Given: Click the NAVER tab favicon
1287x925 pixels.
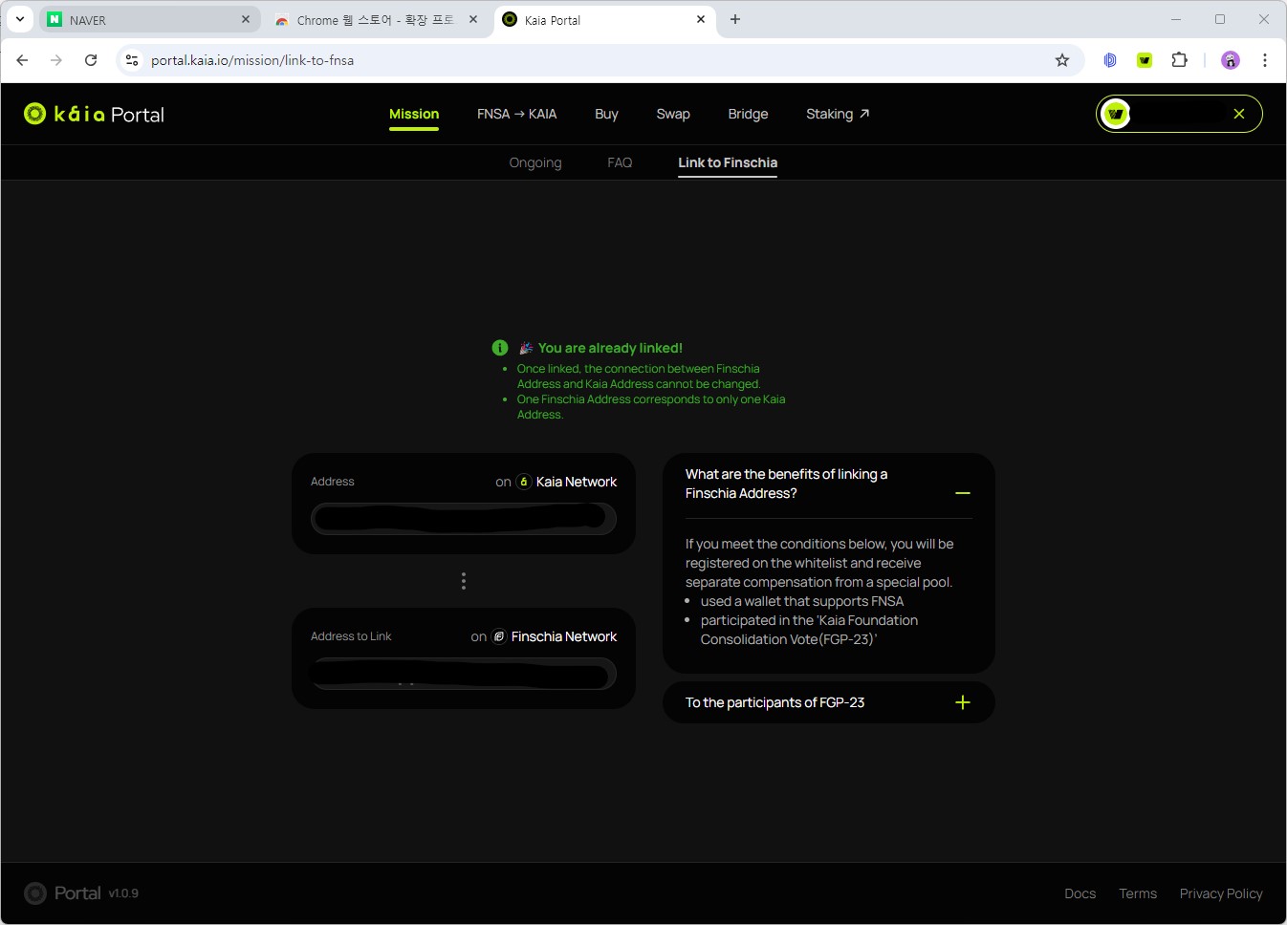Looking at the screenshot, I should [x=55, y=19].
